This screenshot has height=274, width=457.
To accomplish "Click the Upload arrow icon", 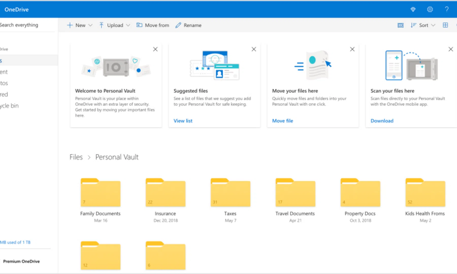I will pos(101,25).
